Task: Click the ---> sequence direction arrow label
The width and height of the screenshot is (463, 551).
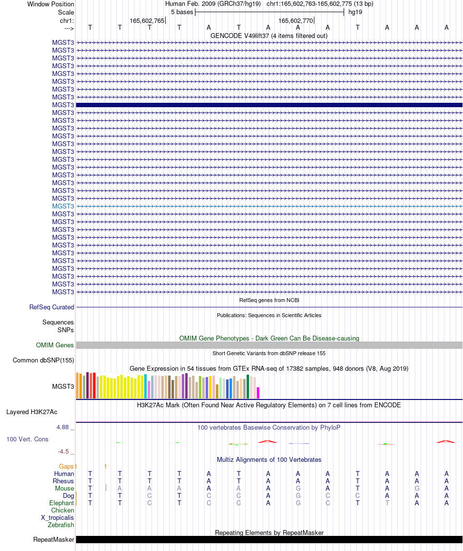Action: coord(69,28)
